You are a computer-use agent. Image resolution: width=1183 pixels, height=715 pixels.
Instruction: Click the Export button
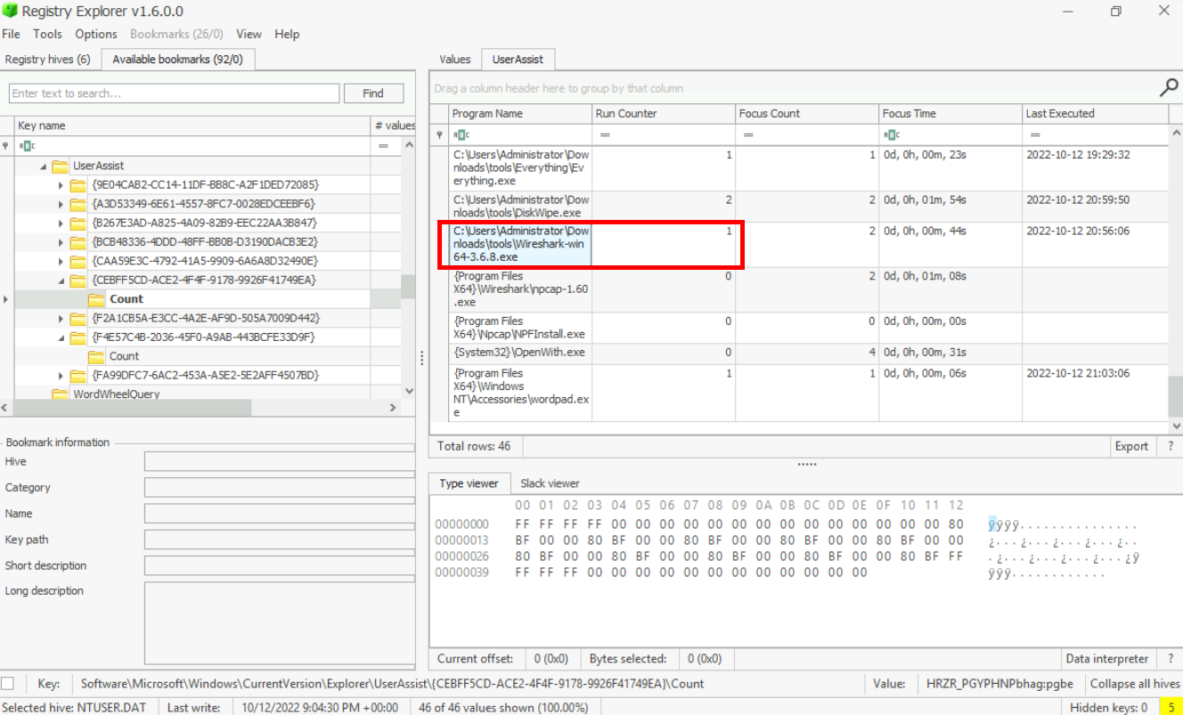(1131, 446)
